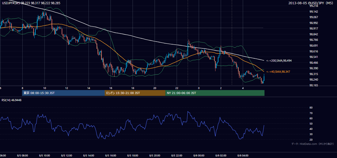The height and width of the screenshot is (158, 337).
Task: Click the 50 level on RSI axis
Action: pos(311,124)
